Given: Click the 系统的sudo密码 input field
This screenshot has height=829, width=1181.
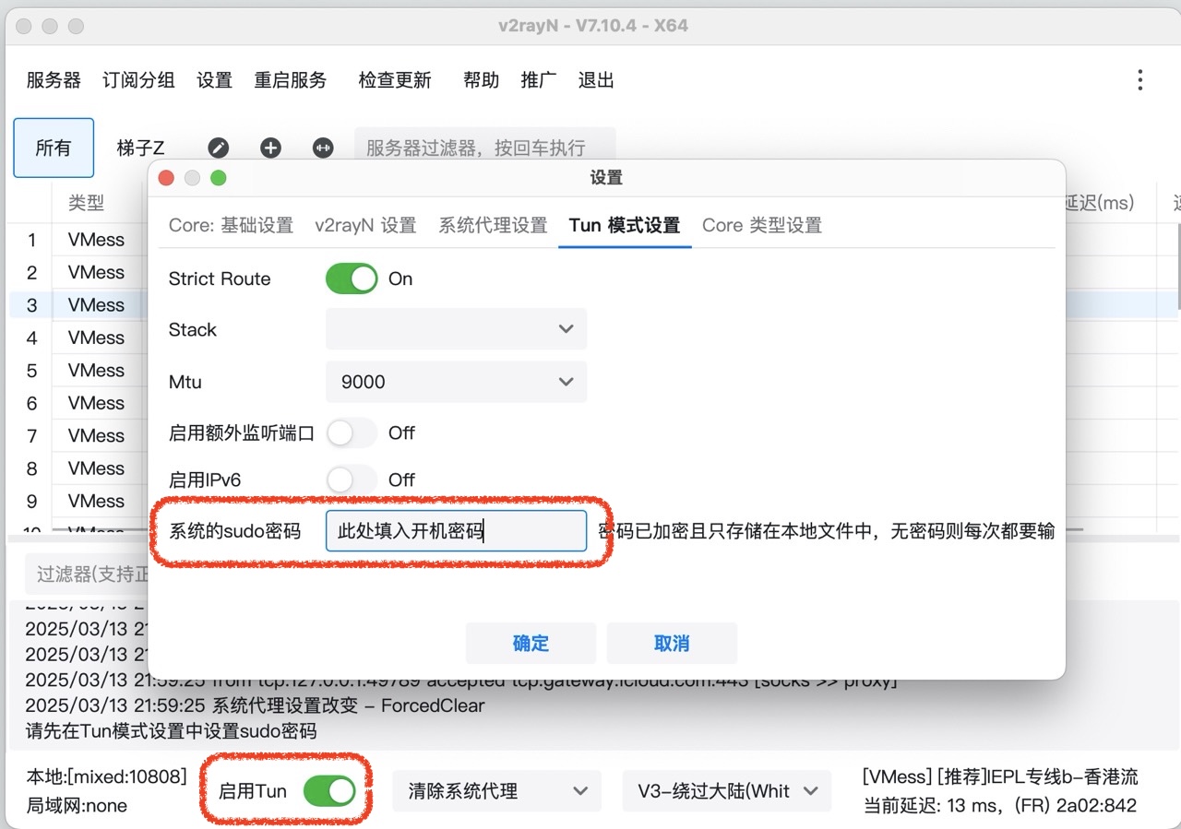Looking at the screenshot, I should (x=456, y=531).
